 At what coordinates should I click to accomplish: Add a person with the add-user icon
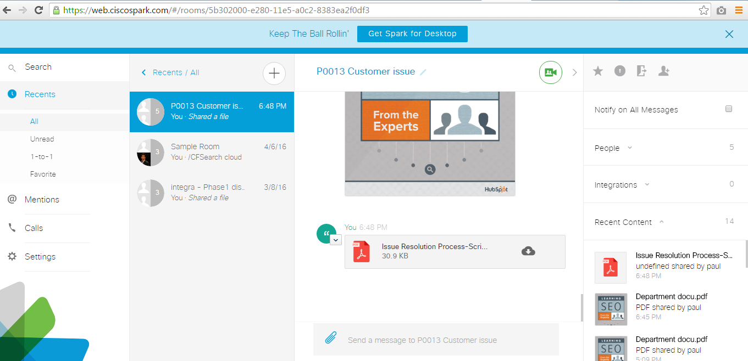663,71
